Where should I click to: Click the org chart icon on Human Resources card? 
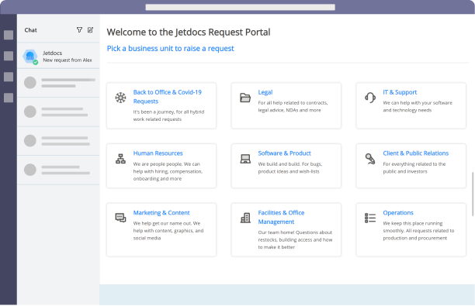coord(120,159)
